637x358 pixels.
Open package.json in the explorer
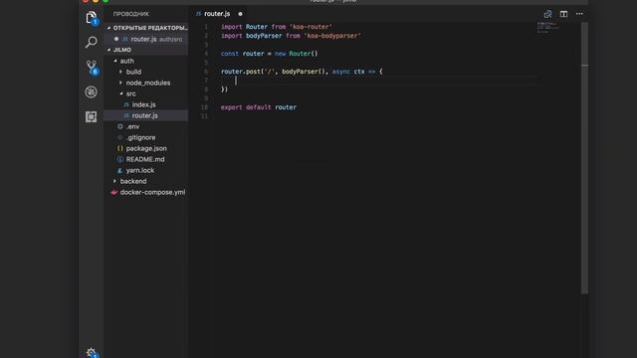click(146, 148)
